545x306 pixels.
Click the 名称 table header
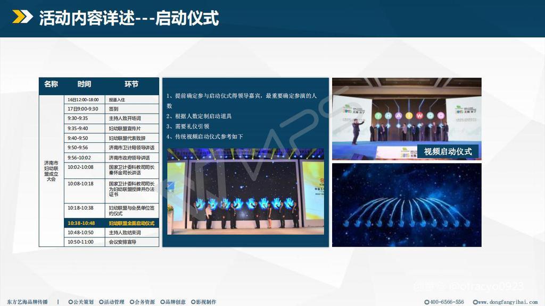pos(51,84)
